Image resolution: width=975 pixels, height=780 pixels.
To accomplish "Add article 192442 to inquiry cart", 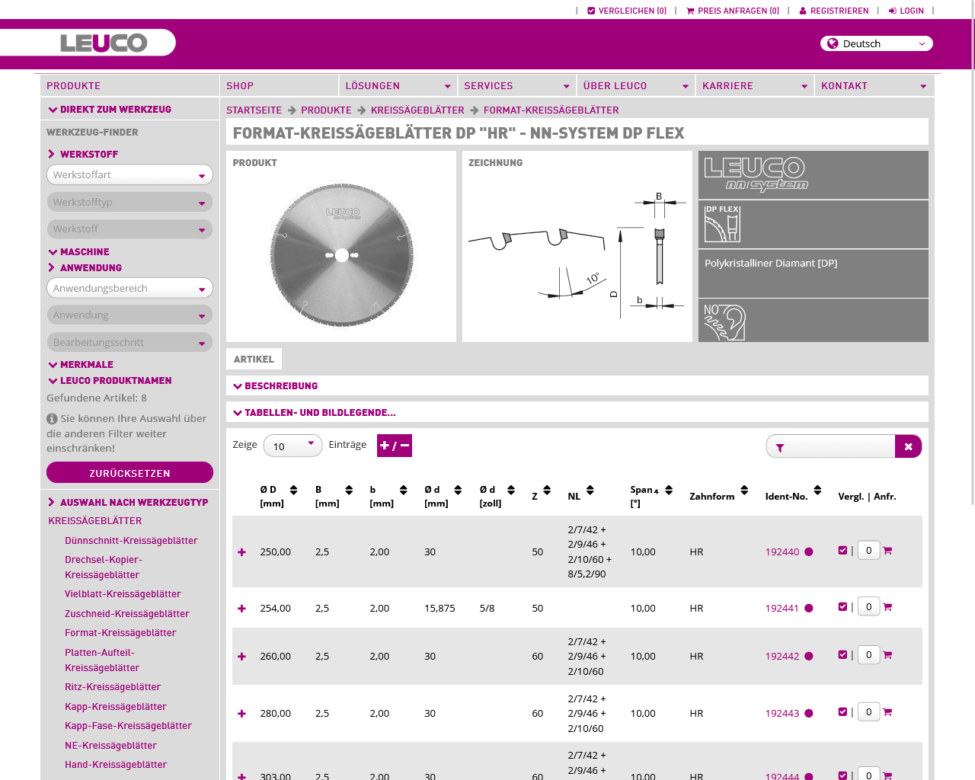I will pos(887,655).
